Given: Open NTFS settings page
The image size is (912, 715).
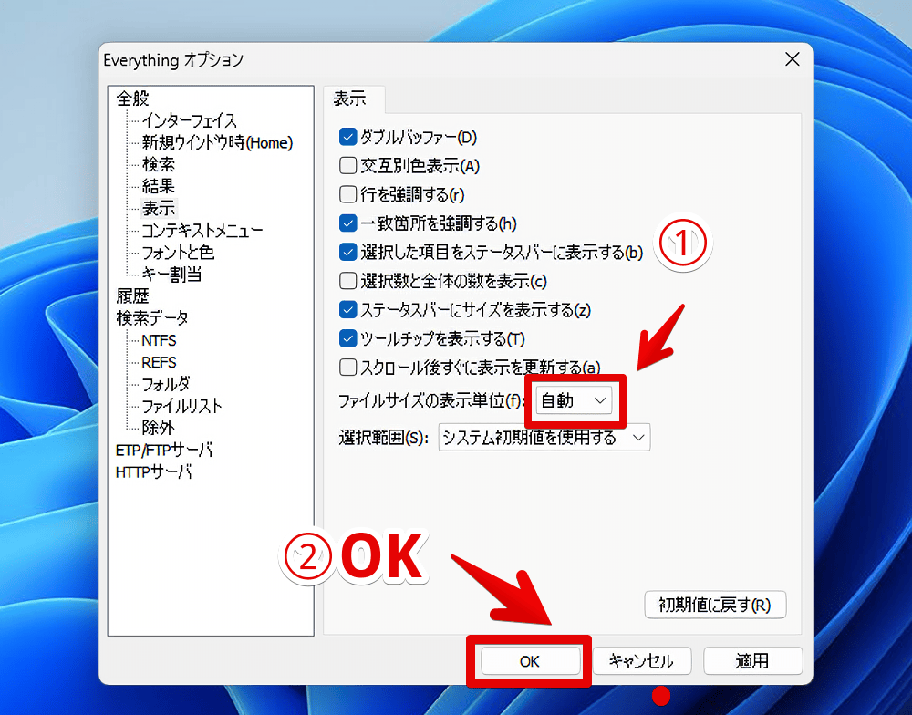Looking at the screenshot, I should (x=159, y=340).
